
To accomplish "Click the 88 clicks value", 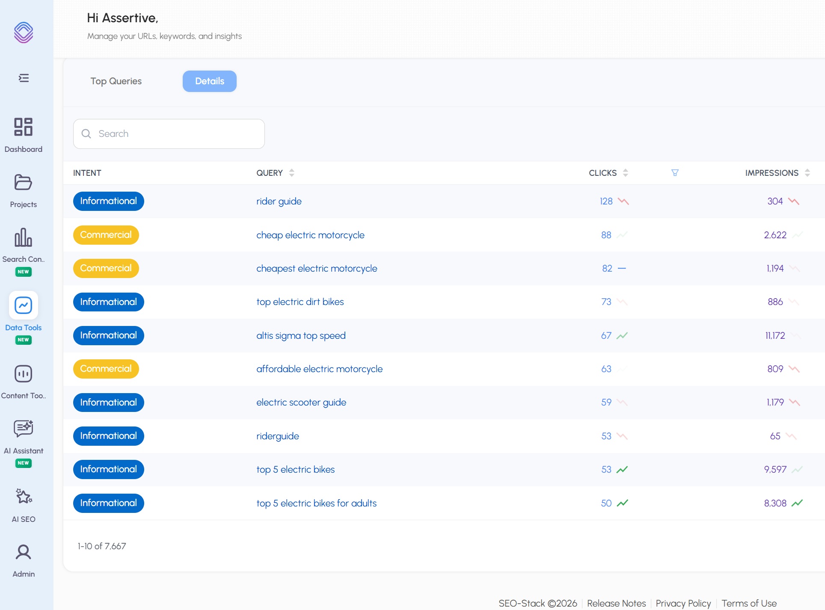I will point(606,235).
